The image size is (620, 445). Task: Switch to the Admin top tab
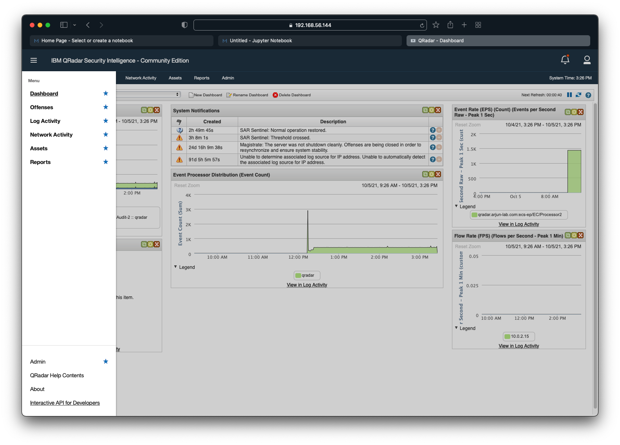tap(228, 78)
